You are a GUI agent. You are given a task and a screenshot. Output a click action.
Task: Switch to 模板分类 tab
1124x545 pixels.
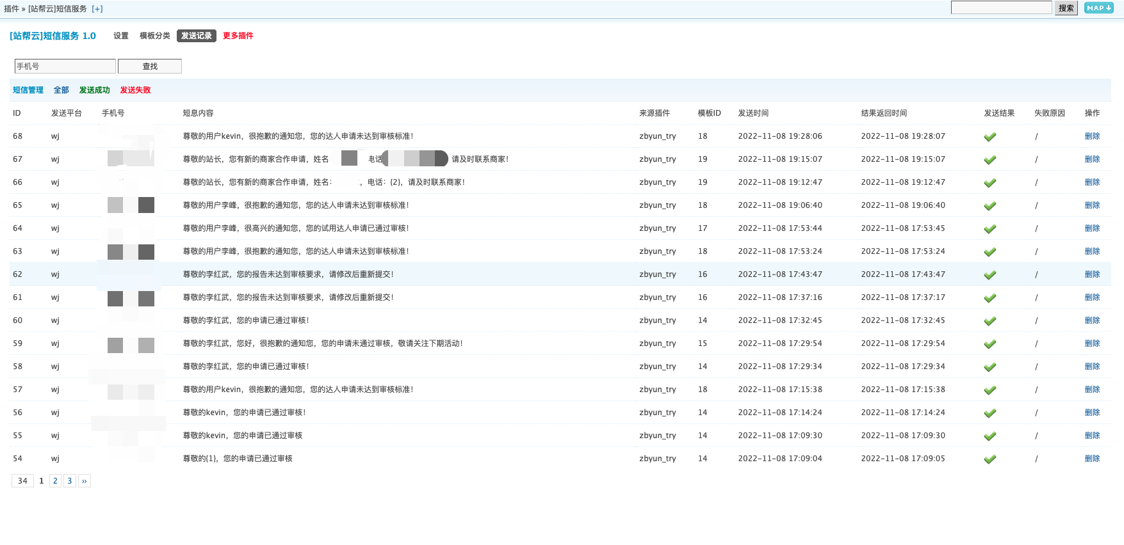[x=155, y=36]
